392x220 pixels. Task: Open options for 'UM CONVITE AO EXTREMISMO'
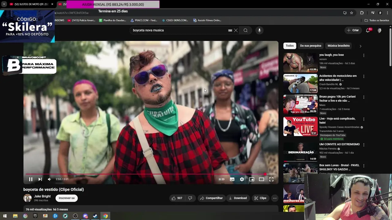(364, 145)
